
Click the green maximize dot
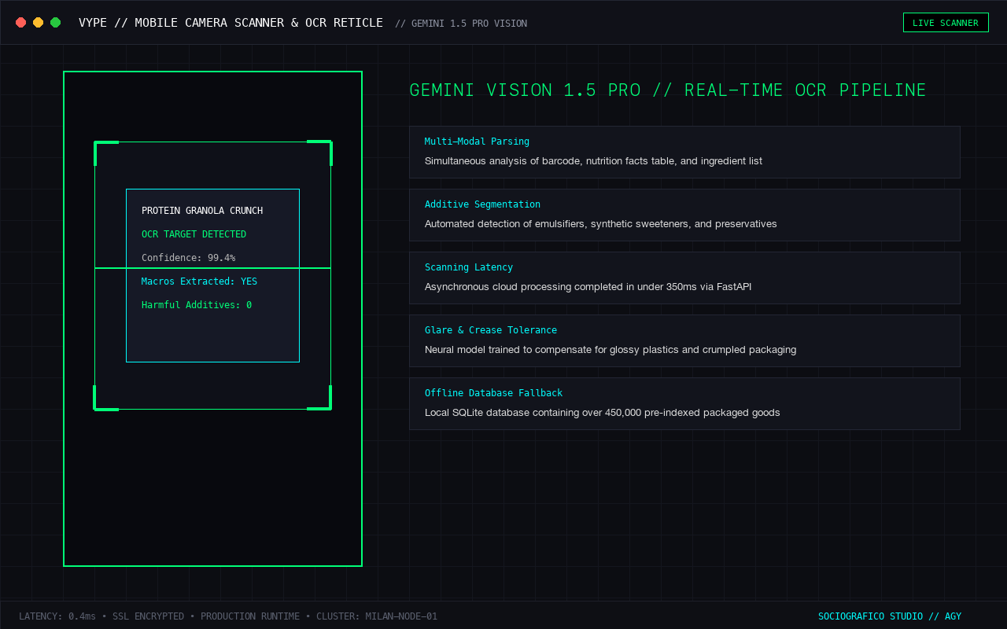[x=56, y=23]
